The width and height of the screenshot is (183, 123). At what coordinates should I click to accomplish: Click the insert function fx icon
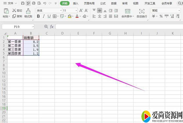(x=52, y=27)
